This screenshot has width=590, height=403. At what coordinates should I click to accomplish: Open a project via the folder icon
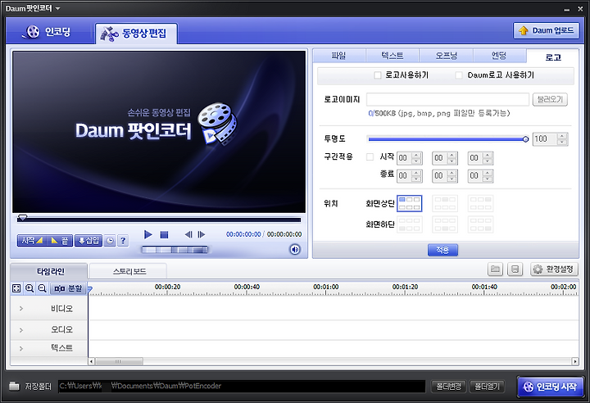(x=495, y=269)
